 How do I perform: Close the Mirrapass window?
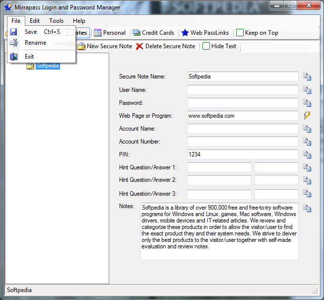(309, 5)
